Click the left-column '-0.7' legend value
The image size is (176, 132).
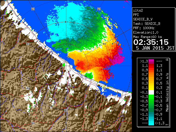(x=144, y=106)
